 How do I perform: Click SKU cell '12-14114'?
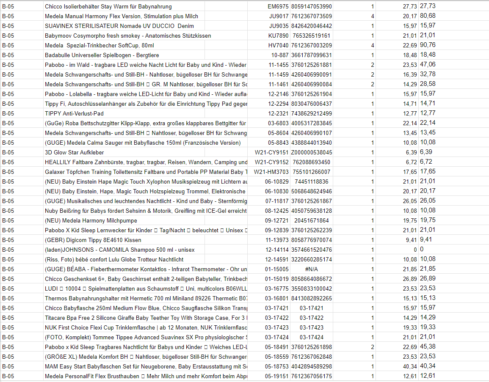tap(269, 250)
